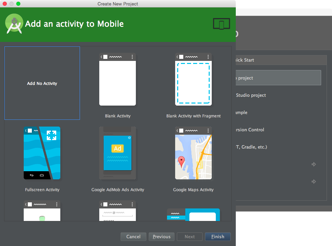
Task: Click the expand arrows icon on Fullscreen Activity preview
Action: (51, 135)
